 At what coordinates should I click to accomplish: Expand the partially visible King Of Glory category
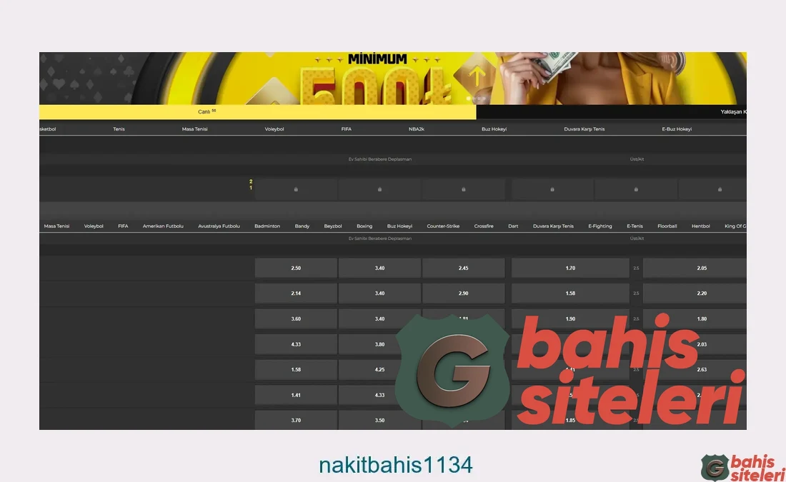point(737,226)
